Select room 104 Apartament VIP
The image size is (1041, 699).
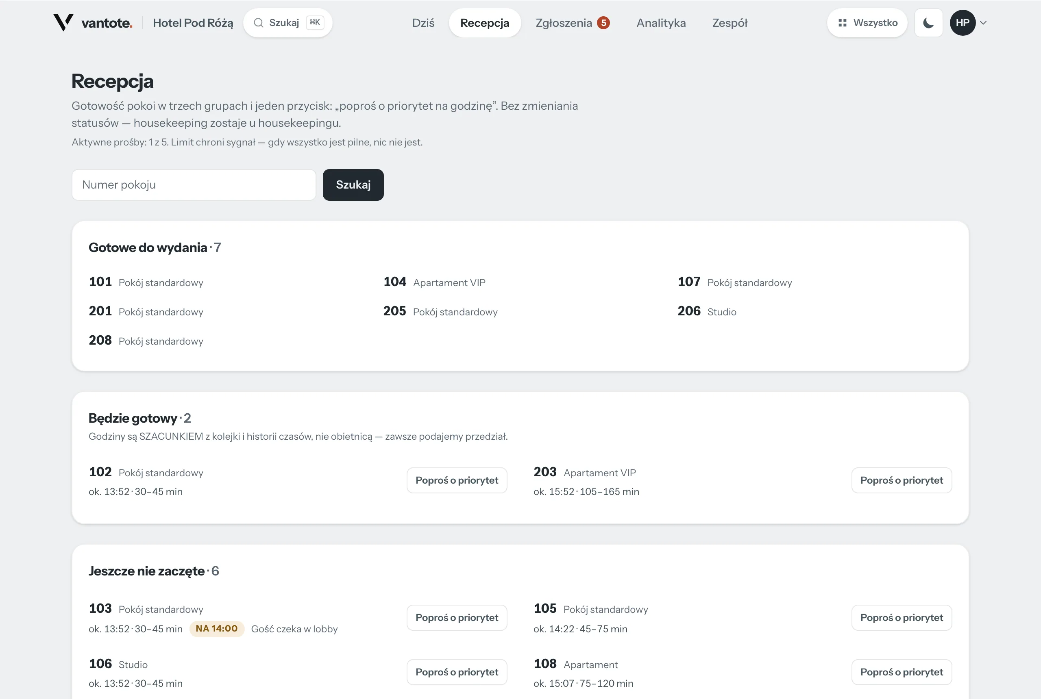[434, 282]
